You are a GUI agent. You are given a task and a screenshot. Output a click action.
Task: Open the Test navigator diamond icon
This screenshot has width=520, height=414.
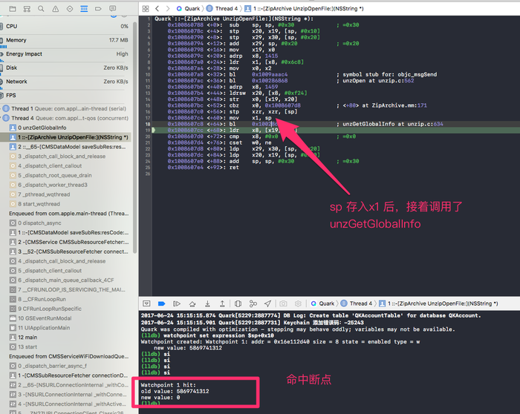(70, 9)
